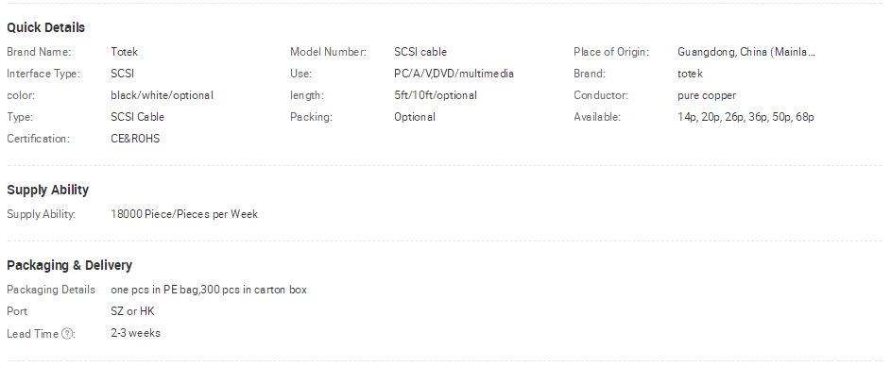Click the black/white/optional color value

[x=162, y=95]
